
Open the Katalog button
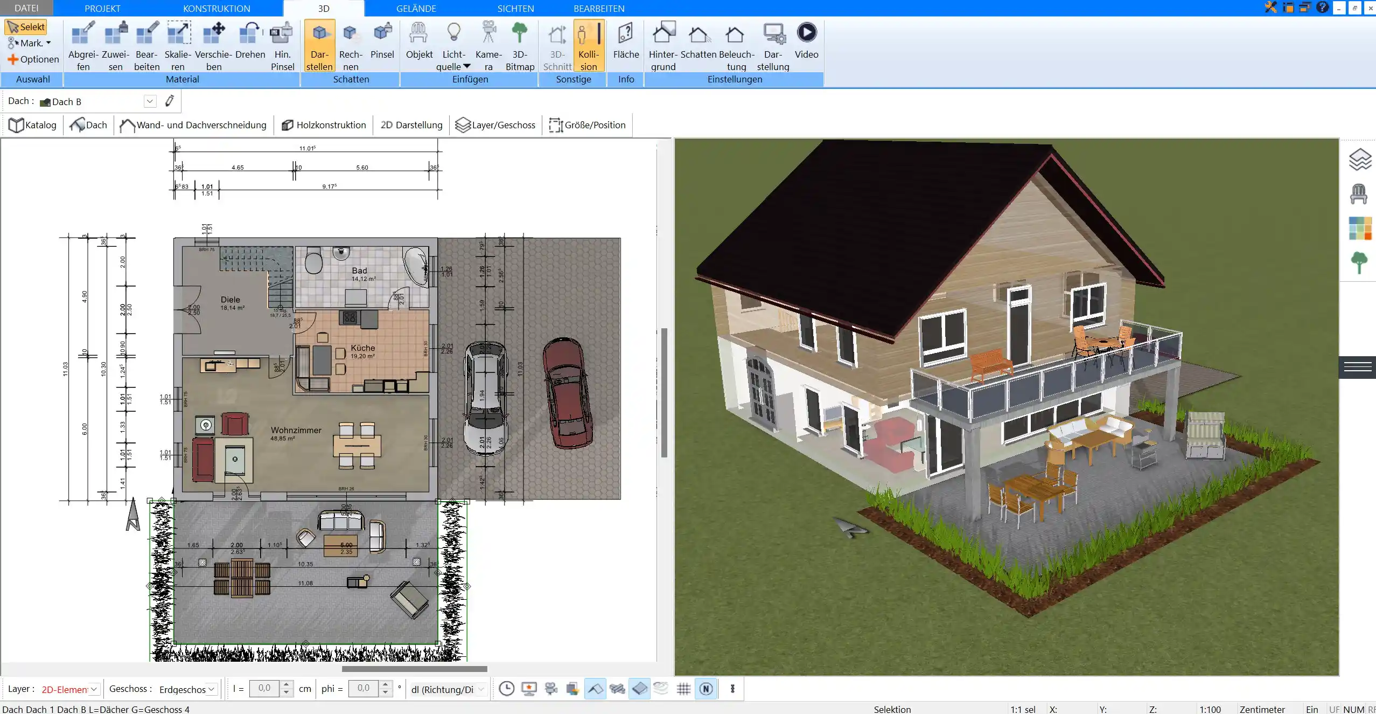point(33,125)
